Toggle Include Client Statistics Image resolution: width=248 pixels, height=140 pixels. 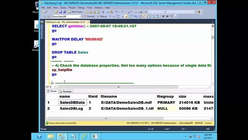(x=135, y=16)
